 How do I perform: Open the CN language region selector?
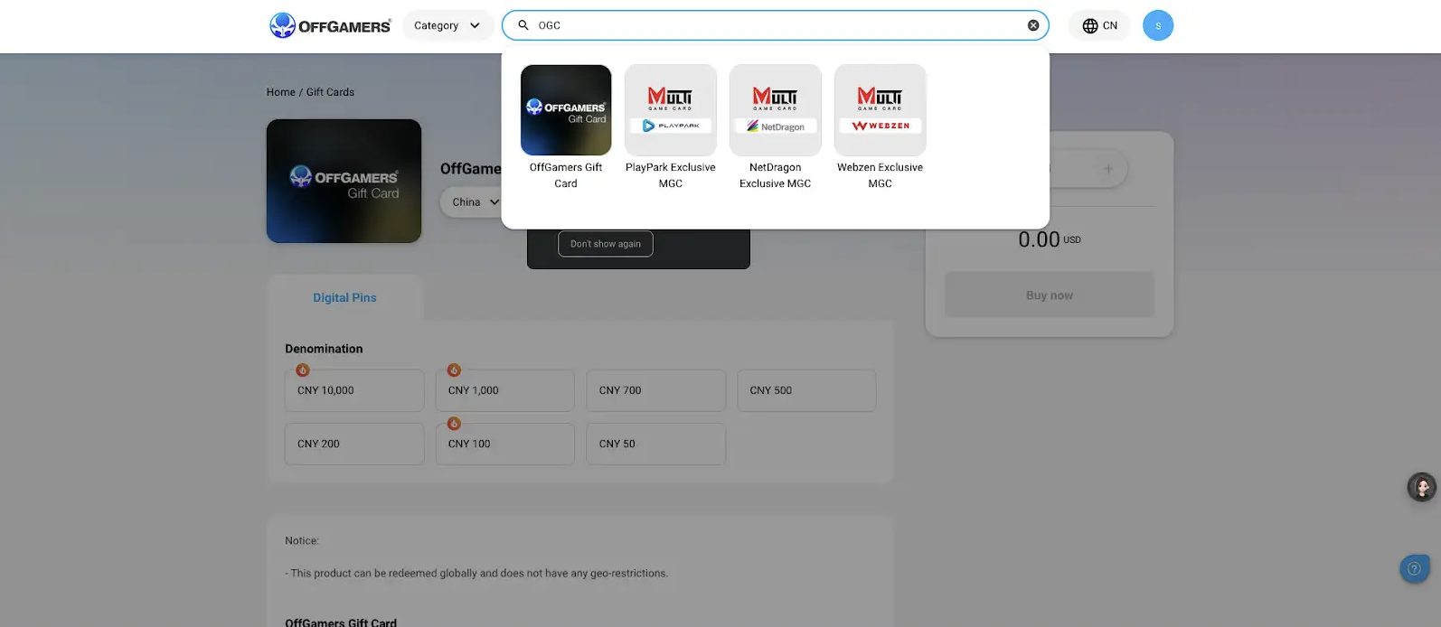[1099, 25]
